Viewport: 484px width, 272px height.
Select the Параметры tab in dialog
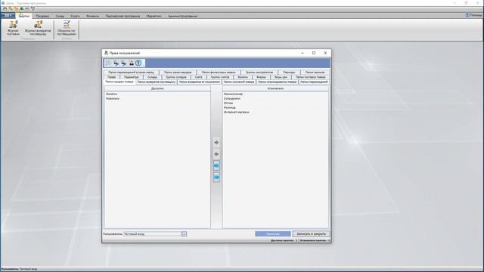pyautogui.click(x=131, y=77)
